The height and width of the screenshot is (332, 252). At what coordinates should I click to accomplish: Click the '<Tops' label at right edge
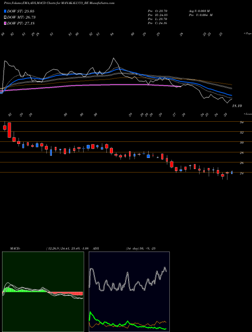click(248, 34)
